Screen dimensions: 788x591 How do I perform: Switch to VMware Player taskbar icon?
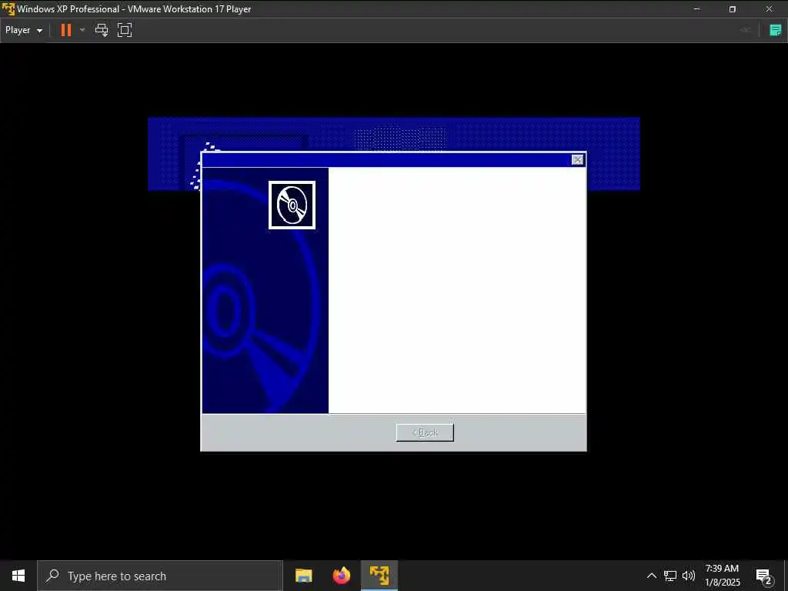(379, 576)
